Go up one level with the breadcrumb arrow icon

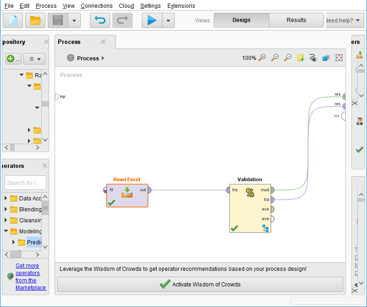point(71,58)
